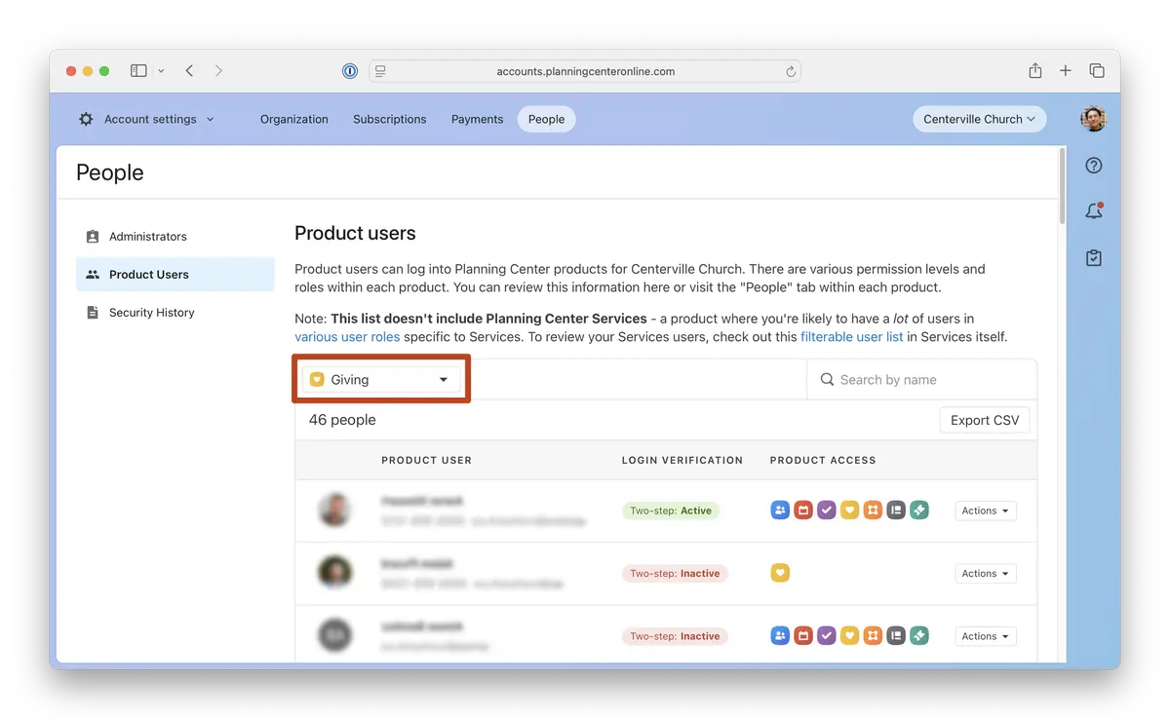Screen dimensions: 1170x719
Task: Click the Groups icon in third user row
Action: 873,636
